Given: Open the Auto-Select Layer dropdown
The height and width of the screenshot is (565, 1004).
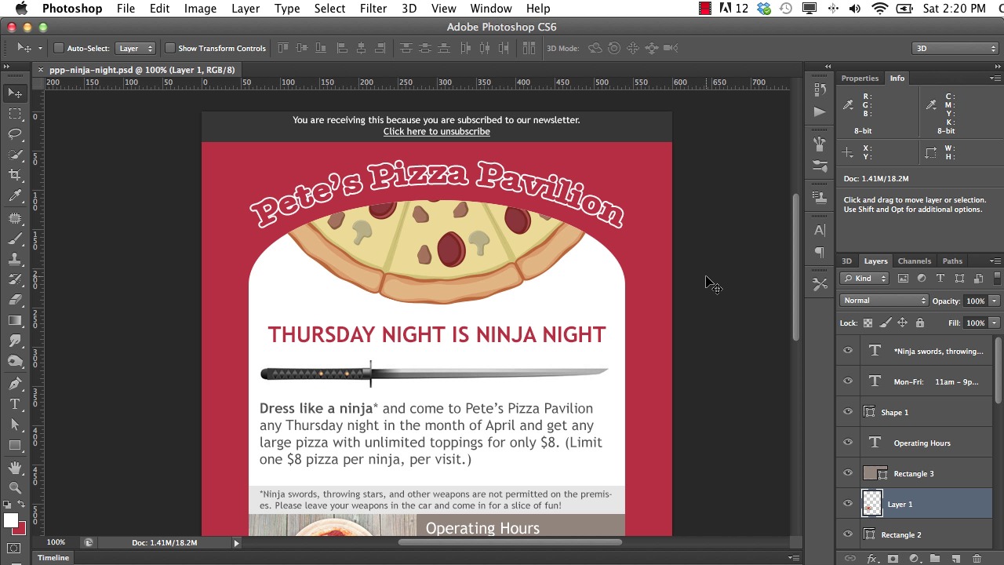Looking at the screenshot, I should click(136, 49).
